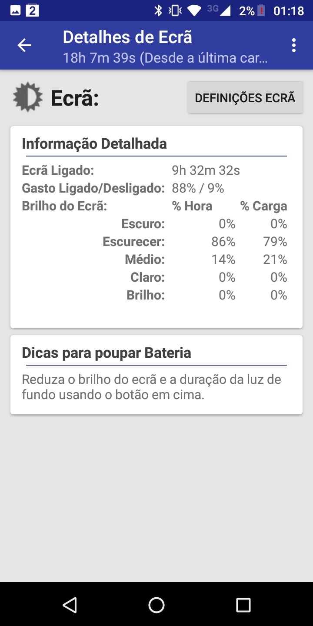Viewport: 313px width, 626px height.
Task: Select the Escurecer brightness row label
Action: (x=133, y=242)
